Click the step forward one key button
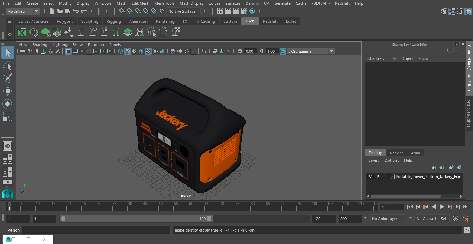Screen dimensions: 473x244 pyautogui.click(x=449, y=207)
